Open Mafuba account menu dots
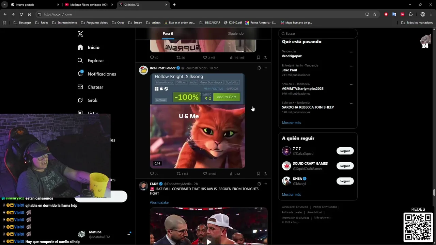 click(x=128, y=234)
